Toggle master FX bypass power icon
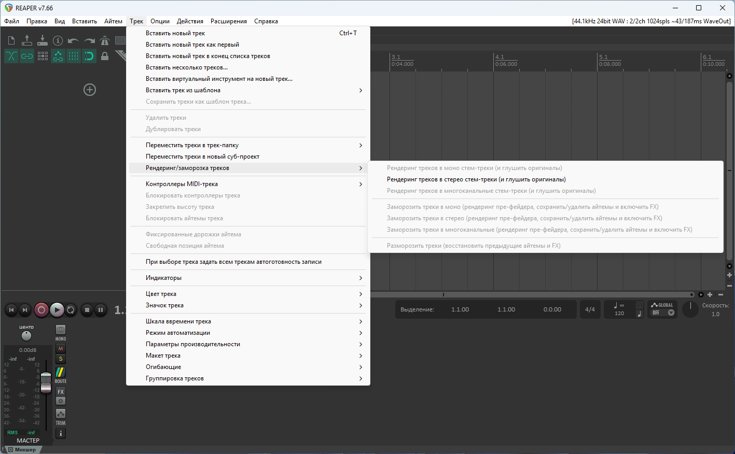Screen dimensions: 735x454 61,401
